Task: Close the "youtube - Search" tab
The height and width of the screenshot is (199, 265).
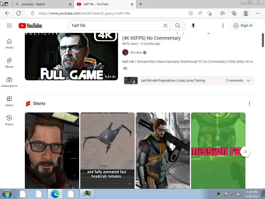Action: pyautogui.click(x=70, y=4)
